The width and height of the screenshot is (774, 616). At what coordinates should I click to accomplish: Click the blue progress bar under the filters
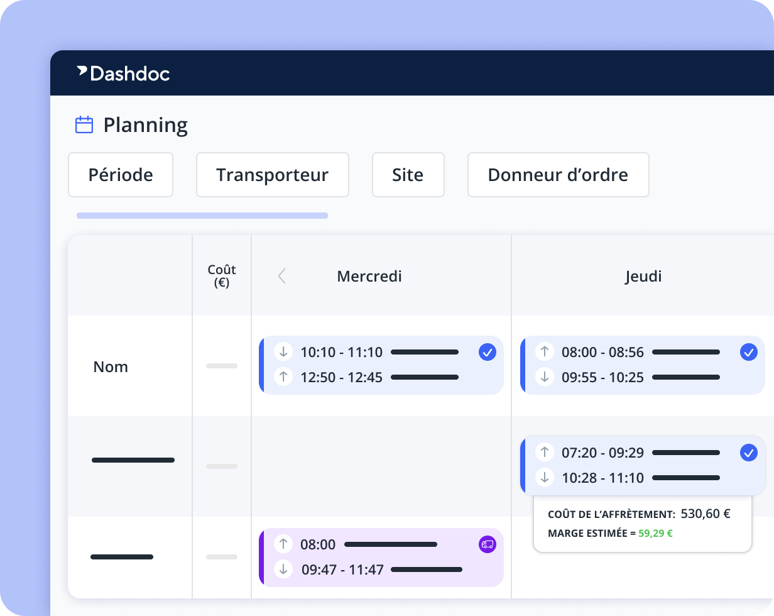pos(202,215)
